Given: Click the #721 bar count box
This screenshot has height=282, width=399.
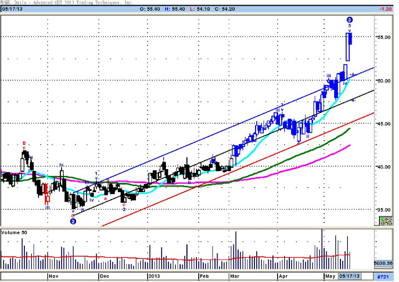Looking at the screenshot, I should click(383, 276).
